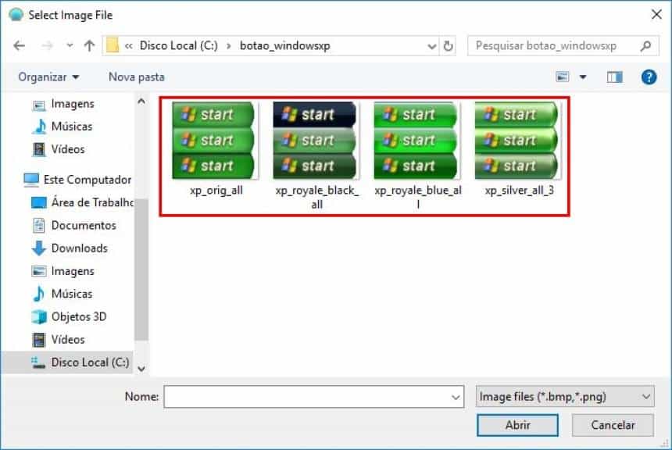The width and height of the screenshot is (672, 450).
Task: Select Disco Local (C:) in navigation pane
Action: 90,362
